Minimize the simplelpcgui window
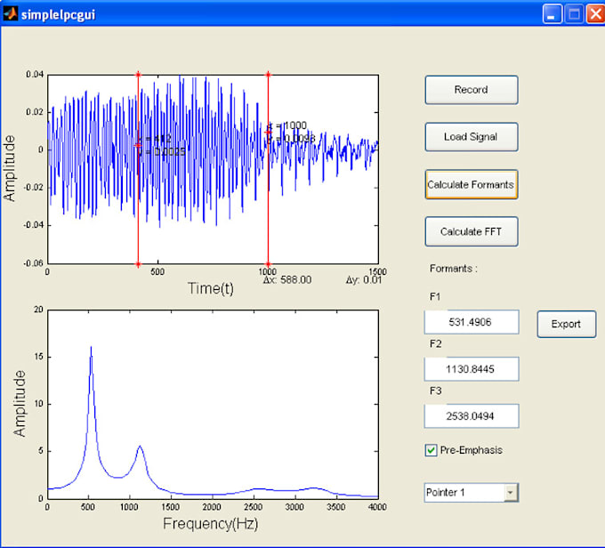Screen dimensions: 605x548 click(552, 14)
